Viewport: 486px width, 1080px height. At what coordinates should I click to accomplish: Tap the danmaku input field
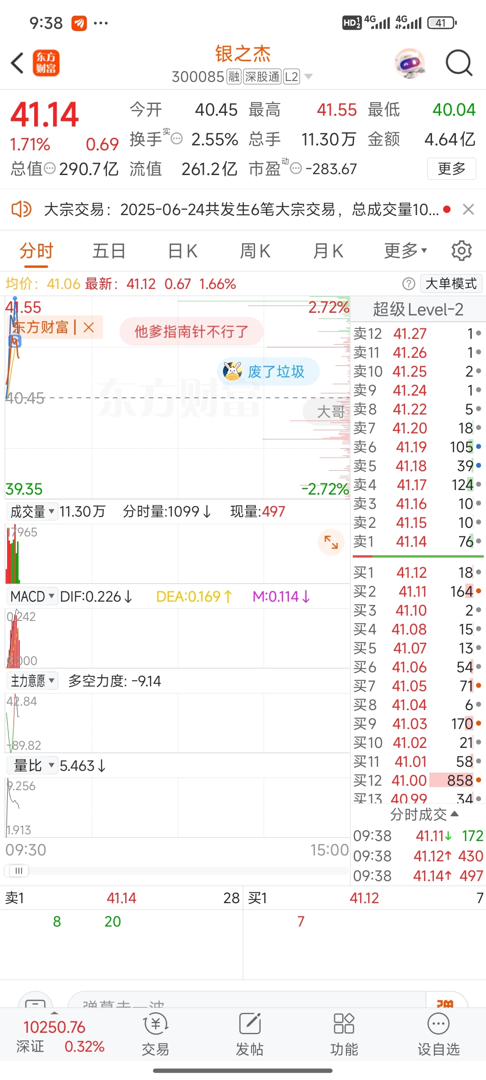246,1001
